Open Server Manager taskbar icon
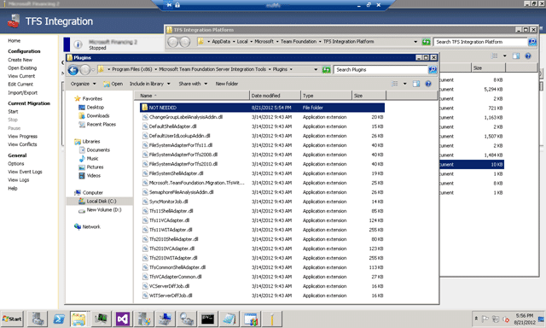This screenshot has width=546, height=328. (38, 319)
